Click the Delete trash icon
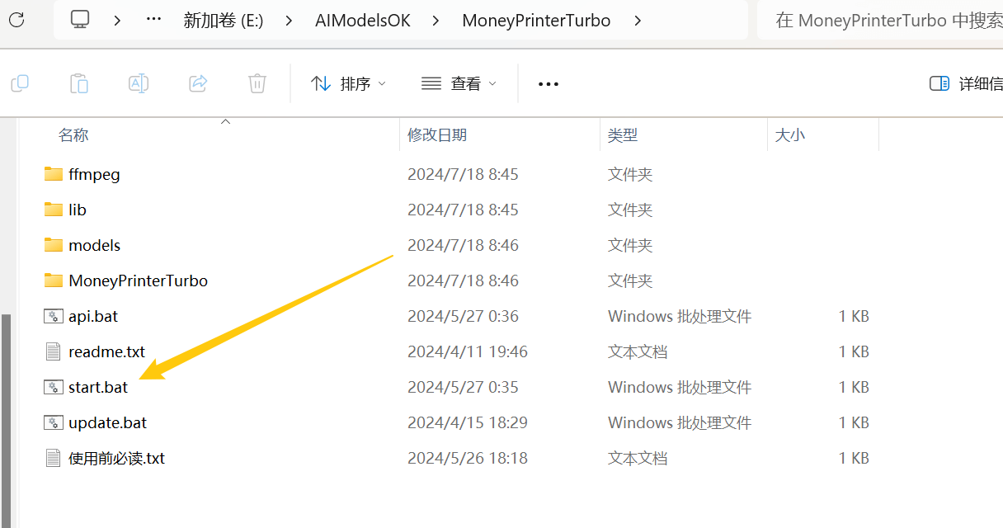The image size is (1003, 528). coord(257,83)
